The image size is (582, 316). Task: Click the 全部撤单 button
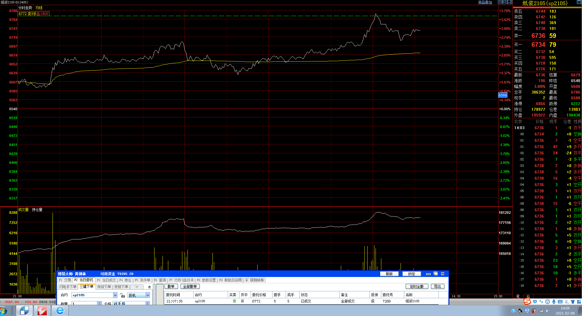click(x=190, y=286)
